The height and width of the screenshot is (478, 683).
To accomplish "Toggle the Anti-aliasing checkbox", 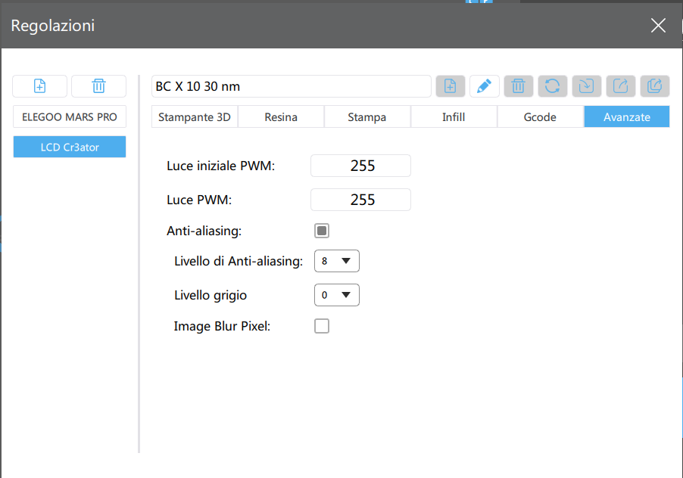I will 322,231.
